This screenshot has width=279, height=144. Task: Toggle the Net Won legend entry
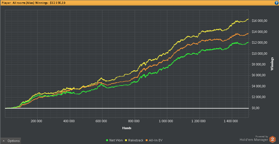(114, 140)
